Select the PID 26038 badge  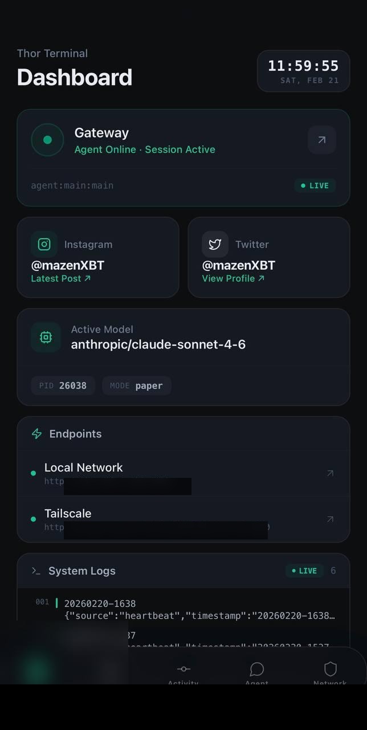(63, 386)
